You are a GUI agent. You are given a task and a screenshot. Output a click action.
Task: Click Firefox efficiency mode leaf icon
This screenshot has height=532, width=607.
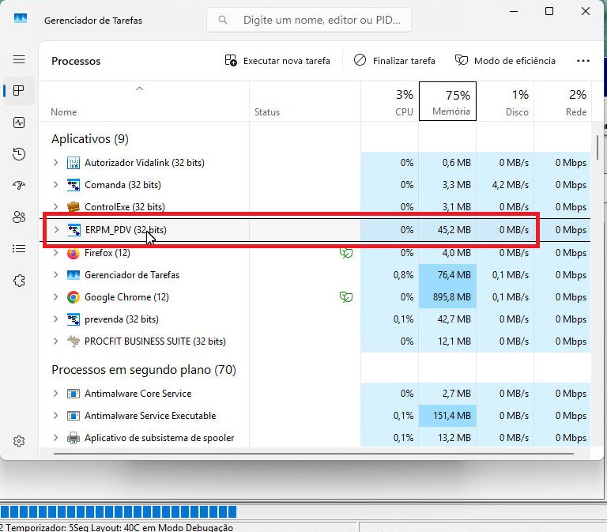tap(346, 253)
